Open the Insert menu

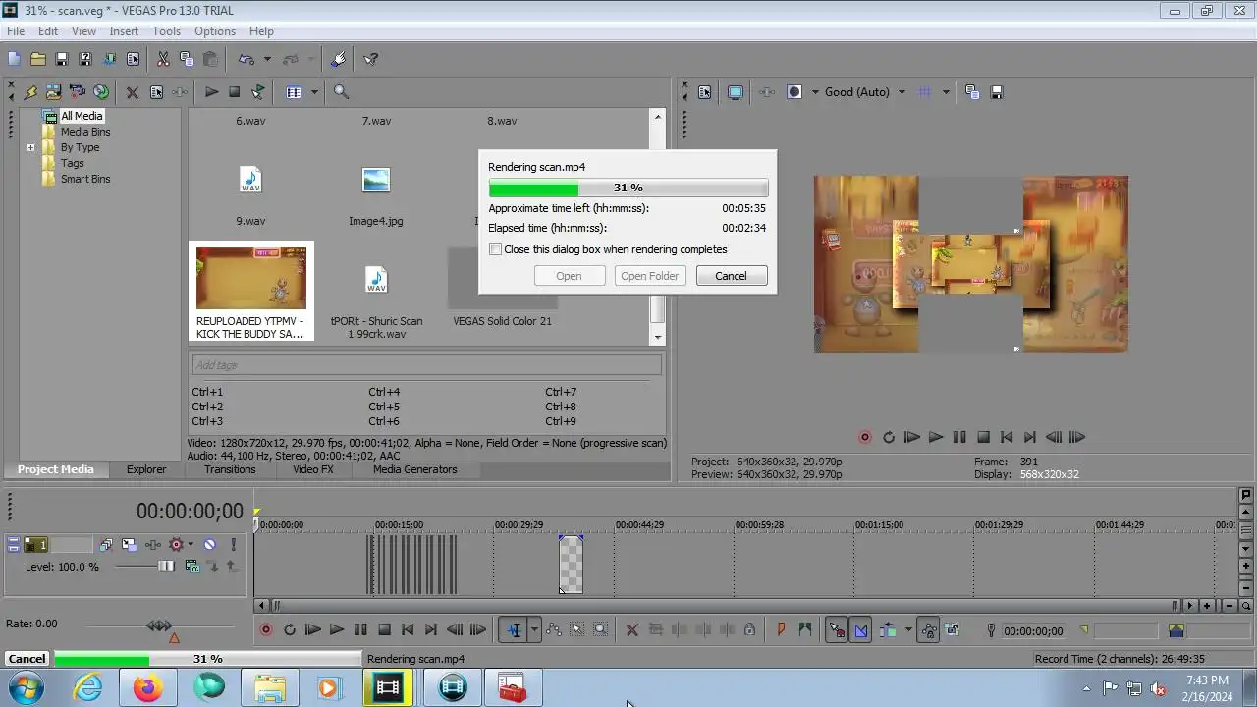(x=124, y=31)
